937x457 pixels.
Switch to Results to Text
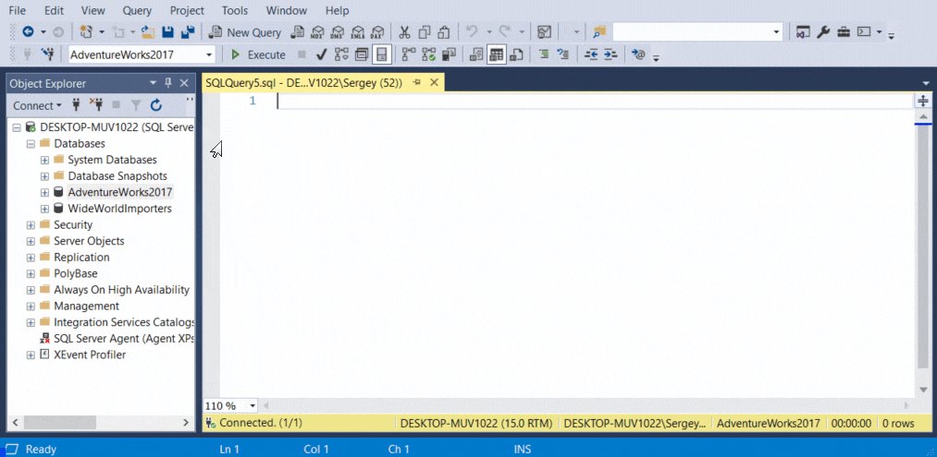(475, 54)
